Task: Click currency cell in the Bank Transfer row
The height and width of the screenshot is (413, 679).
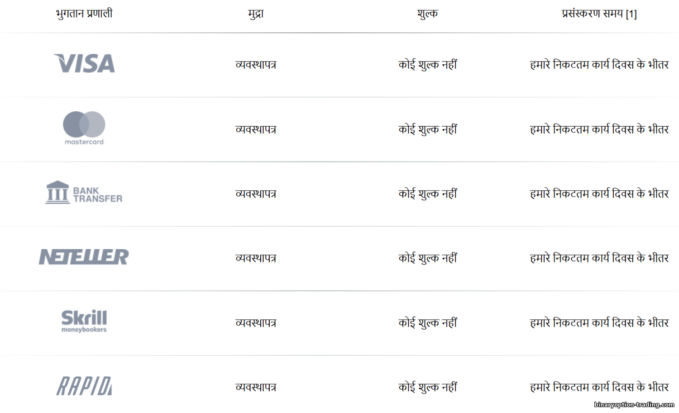Action: (256, 194)
